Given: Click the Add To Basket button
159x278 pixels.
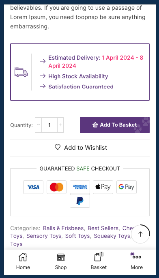Looking at the screenshot, I should point(115,125).
